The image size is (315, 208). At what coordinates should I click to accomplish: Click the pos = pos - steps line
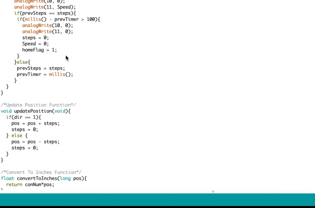point(35,142)
